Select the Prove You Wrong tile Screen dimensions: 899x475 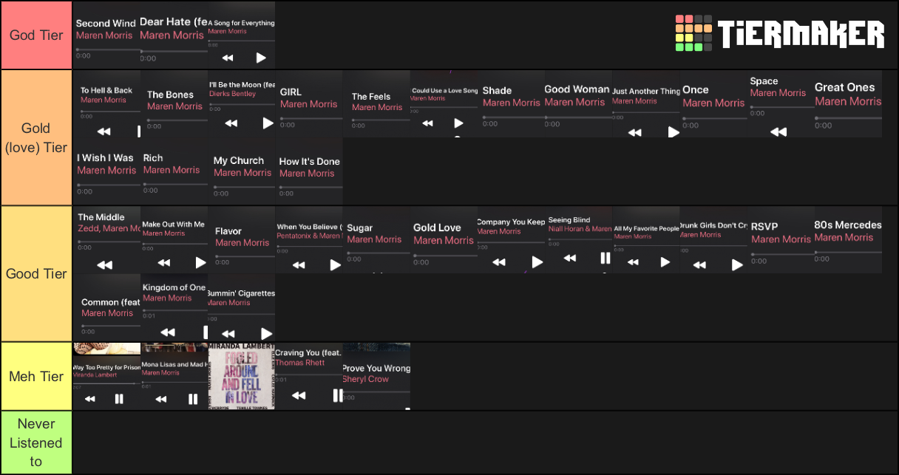point(376,376)
